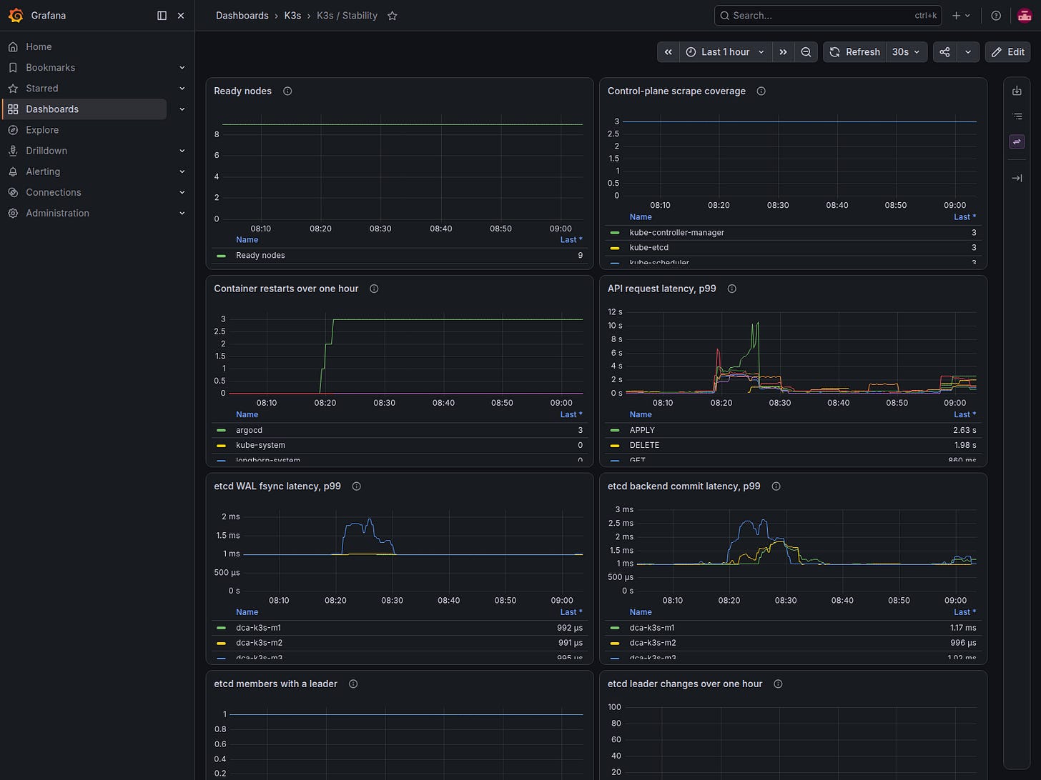1041x780 pixels.
Task: Open the user profile avatar
Action: click(1024, 15)
